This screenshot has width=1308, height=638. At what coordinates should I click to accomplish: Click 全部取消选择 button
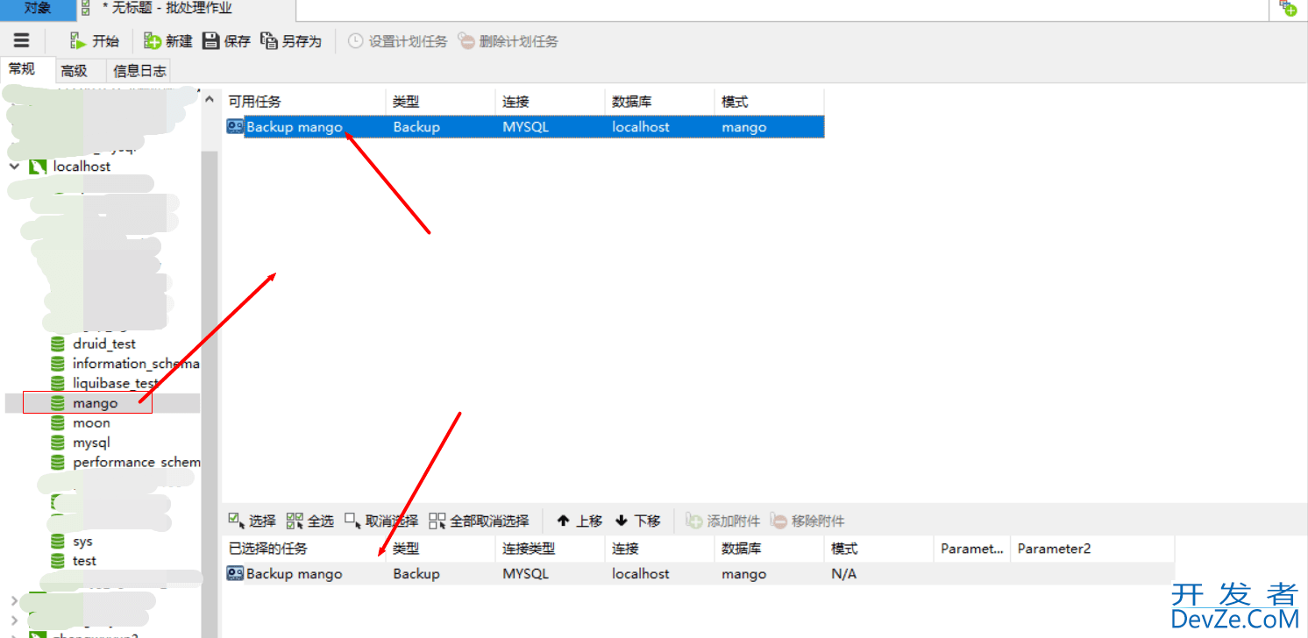[480, 521]
